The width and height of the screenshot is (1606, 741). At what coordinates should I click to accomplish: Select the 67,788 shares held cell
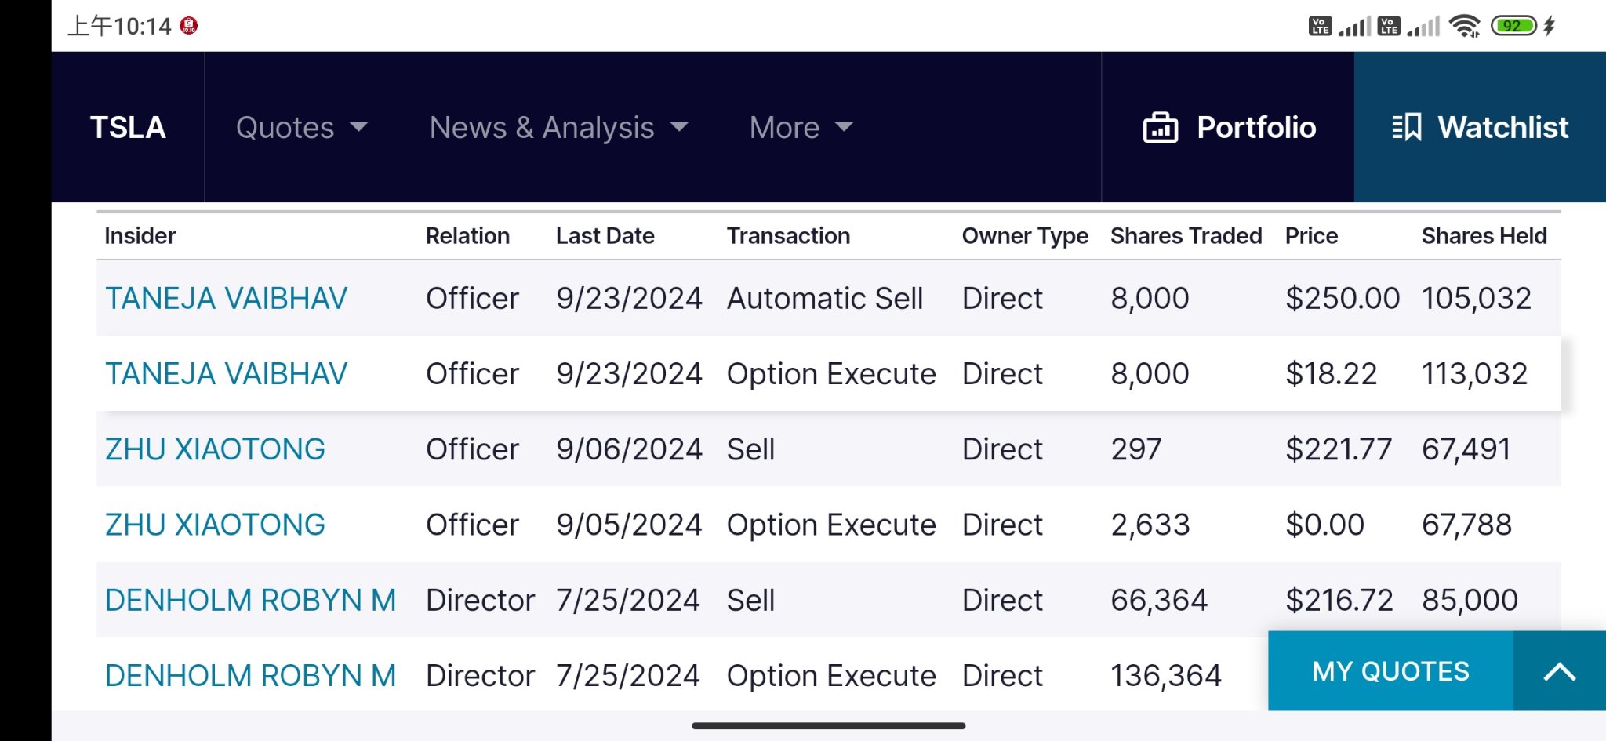pyautogui.click(x=1466, y=525)
